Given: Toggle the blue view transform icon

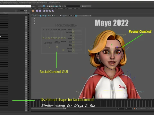Looking at the screenshot, I should [76, 16].
